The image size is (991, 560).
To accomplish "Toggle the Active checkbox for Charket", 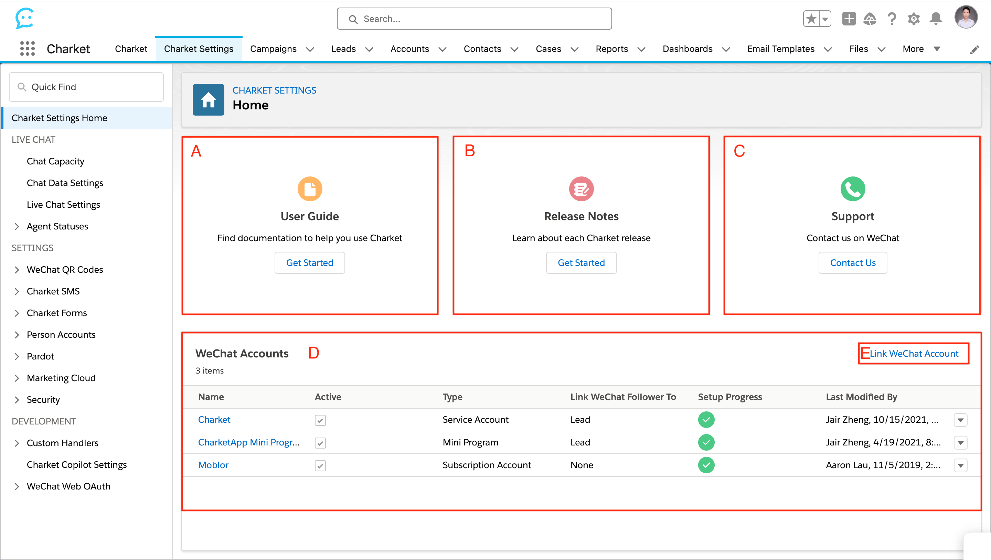I will [x=320, y=420].
